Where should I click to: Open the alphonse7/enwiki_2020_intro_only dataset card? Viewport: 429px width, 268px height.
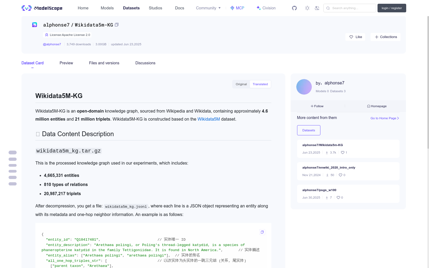(x=348, y=171)
